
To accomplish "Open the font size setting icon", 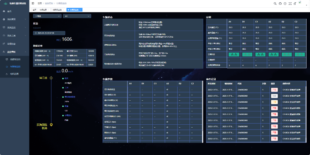I will (x=295, y=3).
